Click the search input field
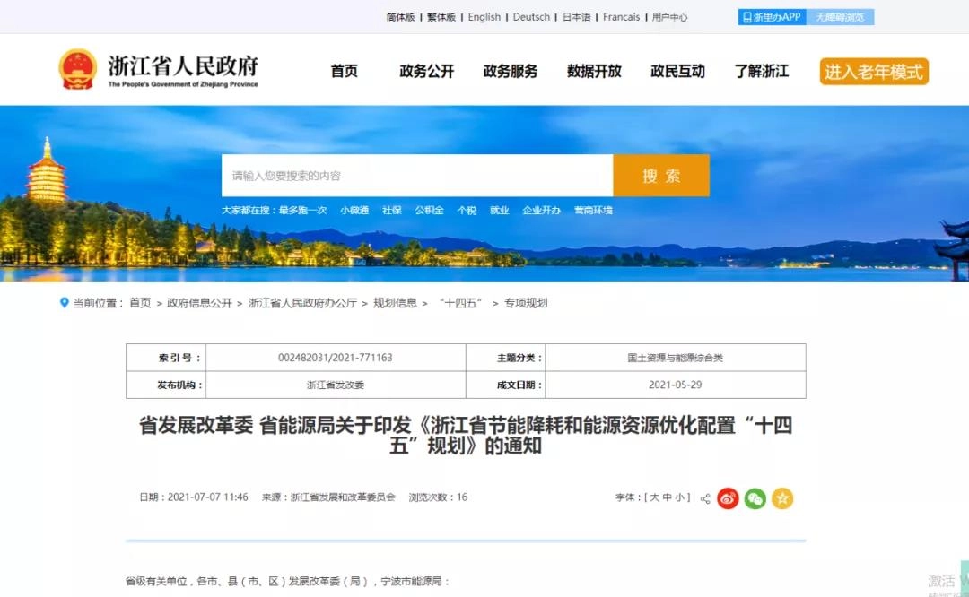 click(417, 176)
